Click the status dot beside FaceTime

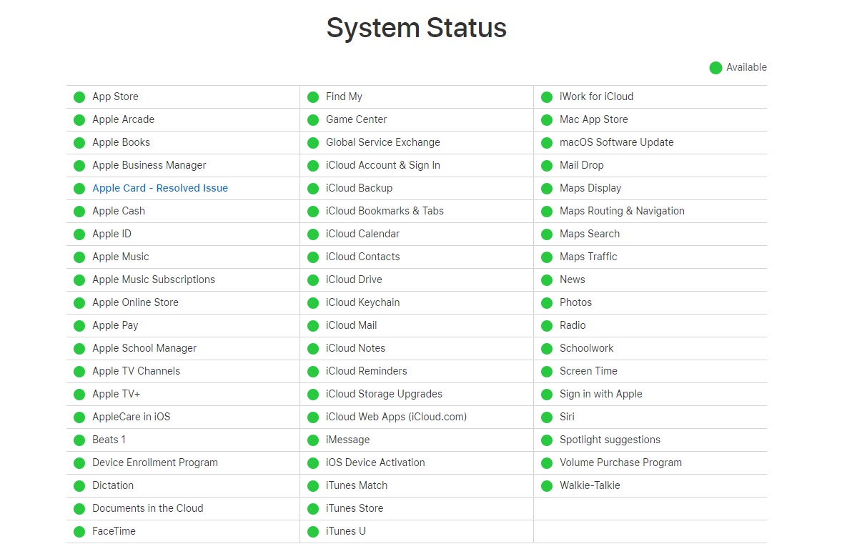tap(79, 532)
